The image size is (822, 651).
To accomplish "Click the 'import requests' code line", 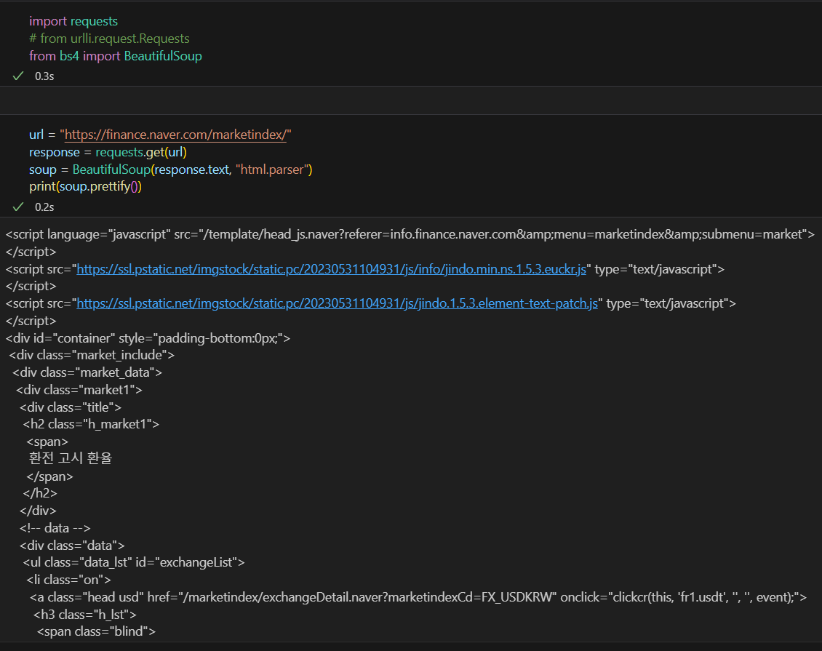I will point(73,22).
